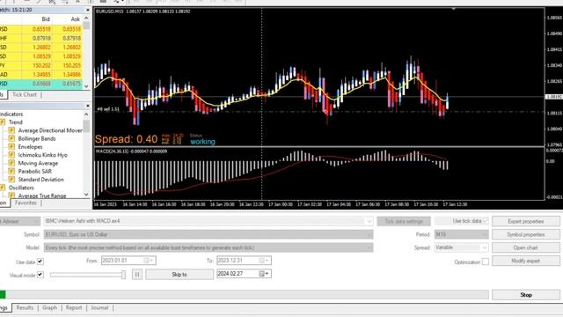Toggle the Visual mode checkbox

click(40, 275)
